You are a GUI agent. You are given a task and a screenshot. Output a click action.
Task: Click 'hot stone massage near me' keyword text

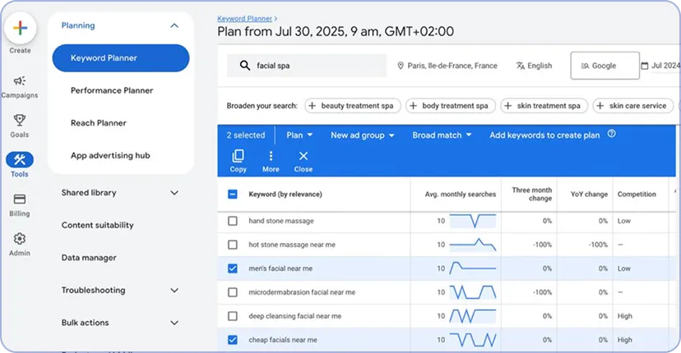[x=292, y=245]
